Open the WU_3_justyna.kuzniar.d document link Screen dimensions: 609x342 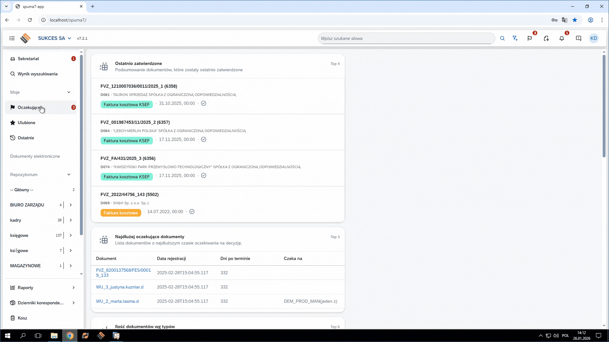tap(120, 287)
